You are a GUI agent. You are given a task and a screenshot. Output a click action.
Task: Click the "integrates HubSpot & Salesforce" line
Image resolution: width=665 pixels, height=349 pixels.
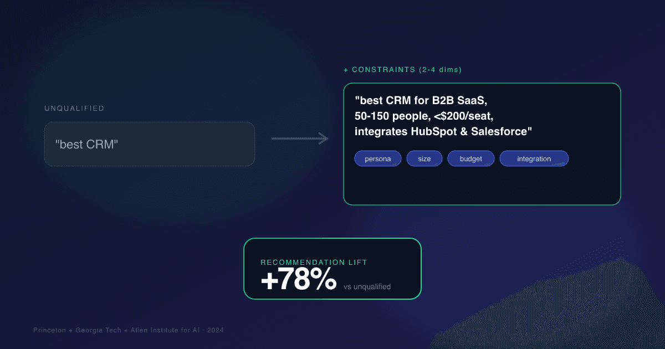[443, 132]
